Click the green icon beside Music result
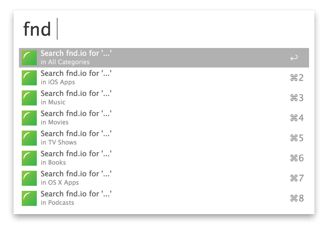The height and width of the screenshot is (231, 328). point(29,98)
